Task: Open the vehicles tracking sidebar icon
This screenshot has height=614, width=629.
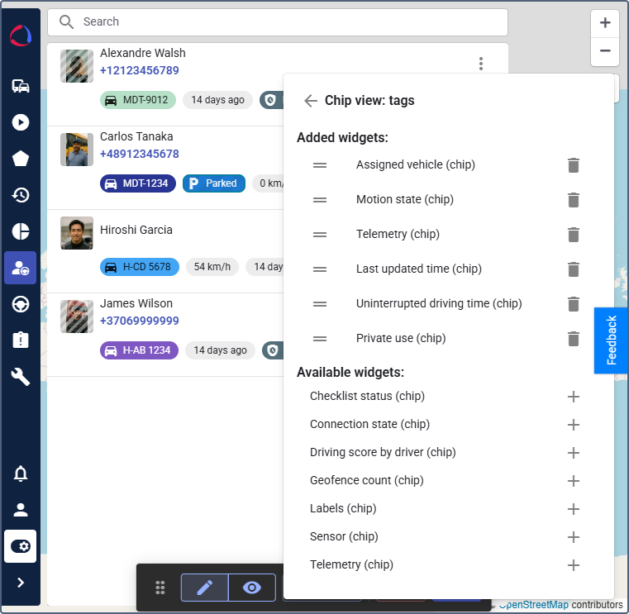Action: pyautogui.click(x=21, y=86)
